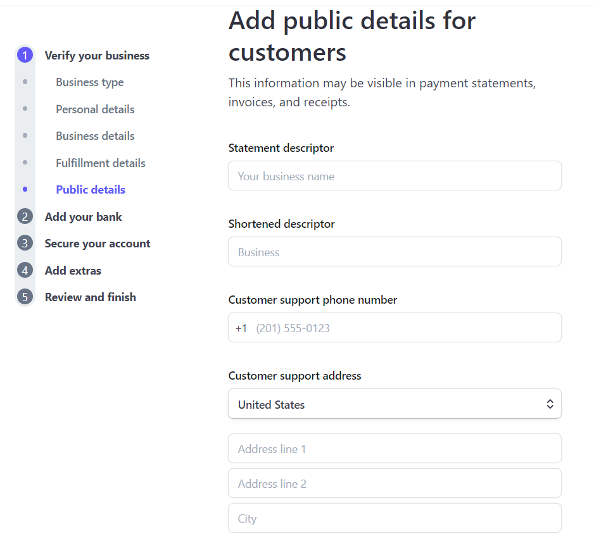
Task: Go to Personal details step
Action: pyautogui.click(x=95, y=109)
